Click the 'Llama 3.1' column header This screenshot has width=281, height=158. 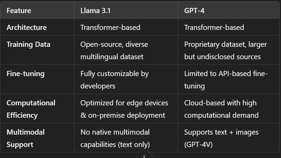pyautogui.click(x=95, y=11)
